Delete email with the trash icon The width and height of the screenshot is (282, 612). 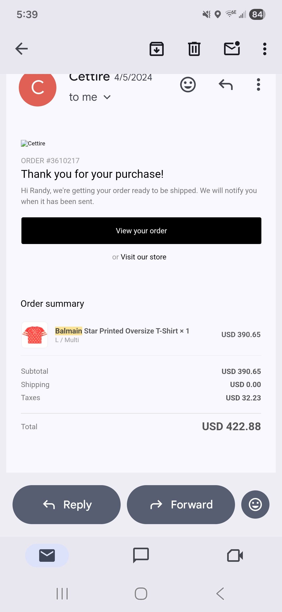[x=194, y=49]
